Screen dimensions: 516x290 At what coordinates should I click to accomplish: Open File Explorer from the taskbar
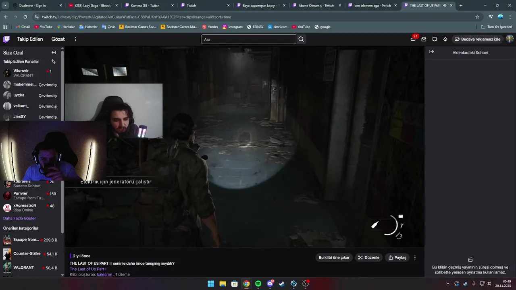pos(223,284)
